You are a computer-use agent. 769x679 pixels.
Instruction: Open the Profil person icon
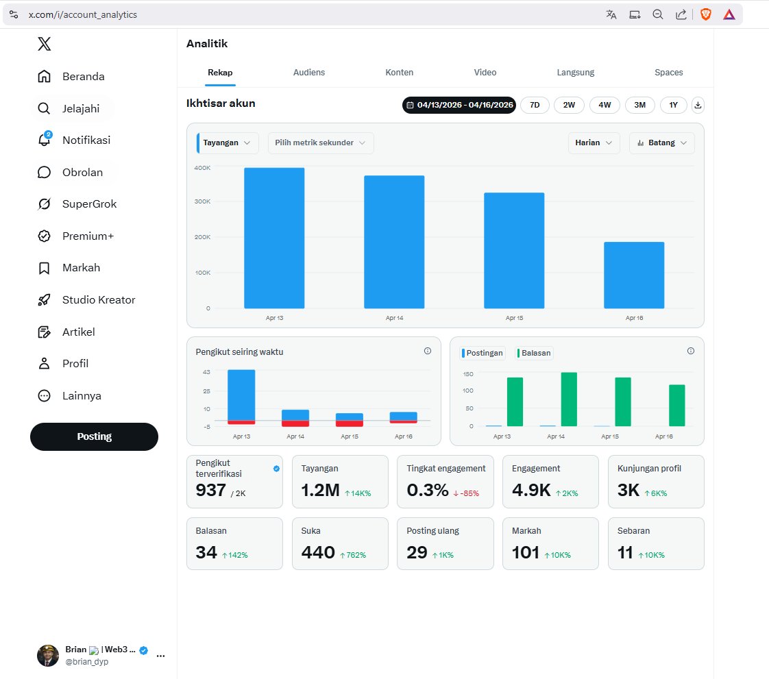pos(44,363)
